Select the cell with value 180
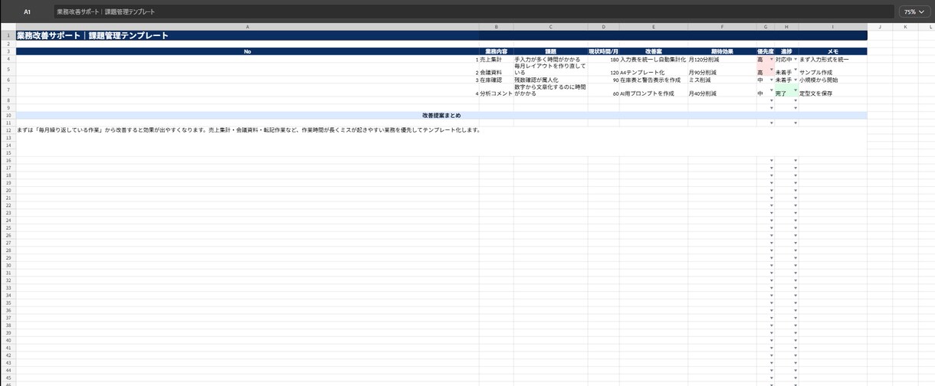 tap(603, 59)
